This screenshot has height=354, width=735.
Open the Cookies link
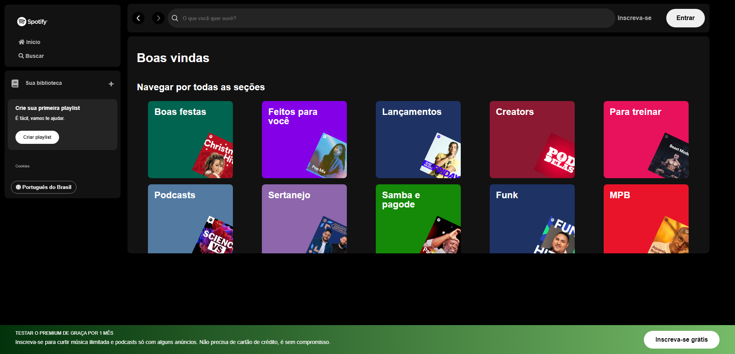tap(22, 166)
